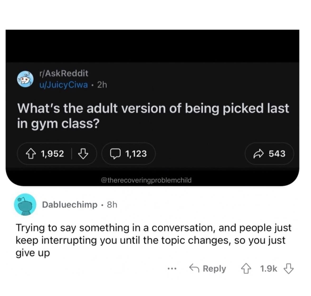Click the comment's 8h timestamp
This screenshot has width=311, height=296.
[112, 205]
